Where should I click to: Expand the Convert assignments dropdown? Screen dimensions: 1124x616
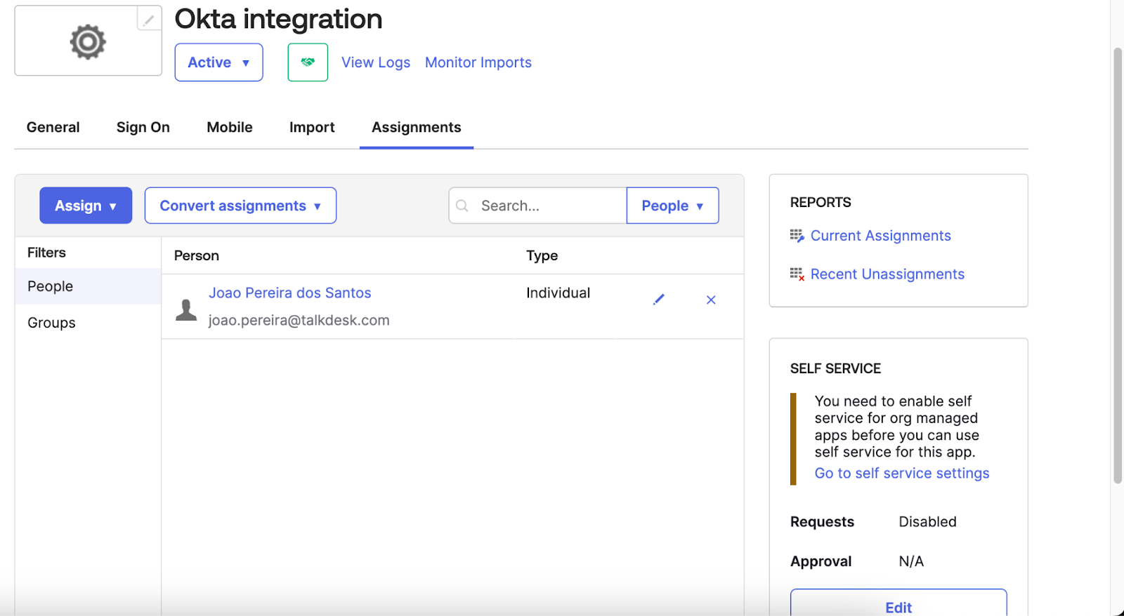tap(240, 206)
